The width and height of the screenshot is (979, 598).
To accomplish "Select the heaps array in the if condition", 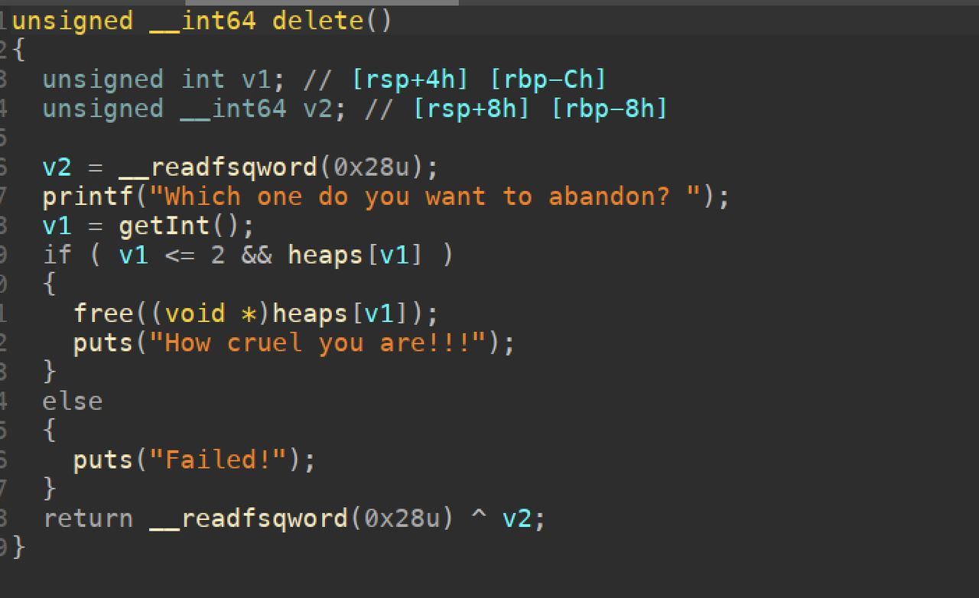I will [325, 255].
